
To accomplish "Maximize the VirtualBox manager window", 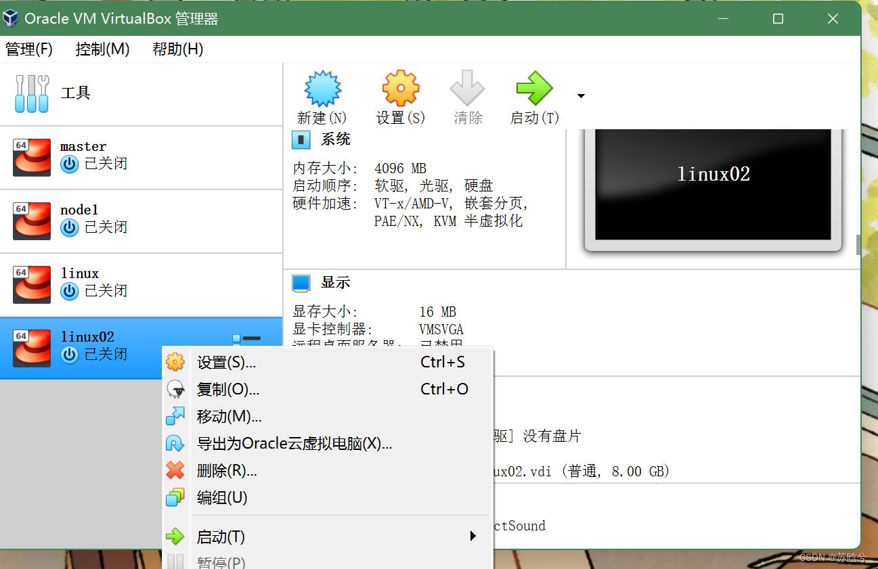I will click(x=778, y=19).
